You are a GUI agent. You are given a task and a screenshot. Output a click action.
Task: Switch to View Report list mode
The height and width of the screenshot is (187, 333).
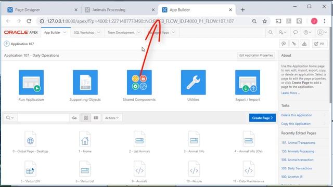(x=96, y=118)
